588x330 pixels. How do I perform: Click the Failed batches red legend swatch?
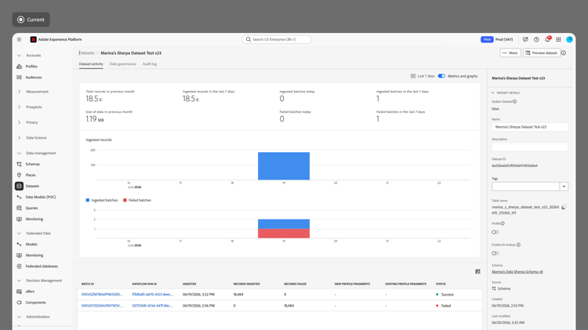pyautogui.click(x=125, y=200)
